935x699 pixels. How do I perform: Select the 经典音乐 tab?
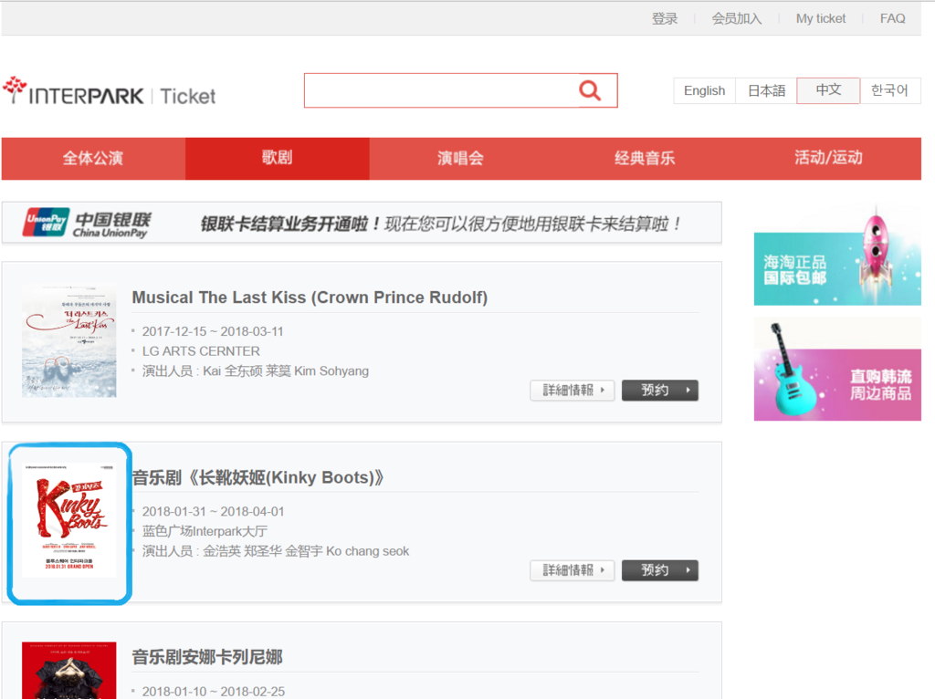pyautogui.click(x=645, y=159)
